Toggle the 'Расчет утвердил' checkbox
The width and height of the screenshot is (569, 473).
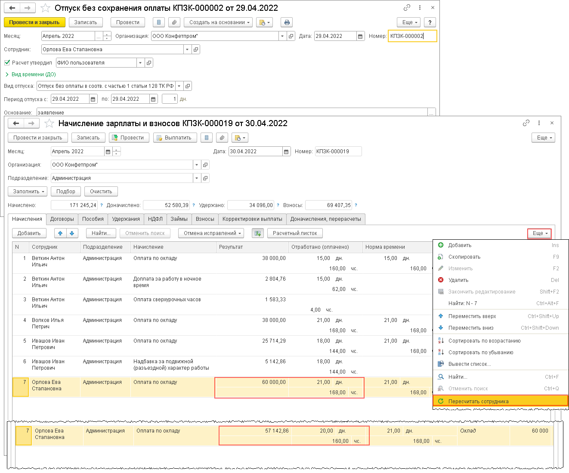(x=7, y=63)
